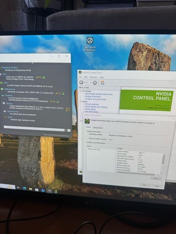This screenshot has width=176, height=234.
Task: Click the System Information dialog info icon
Action: click(x=87, y=121)
